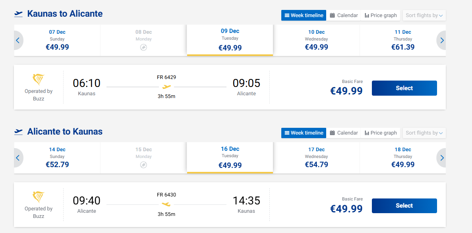Viewport: 472px width, 233px height.
Task: Open the outbound Sort flights by dropdown
Action: [x=424, y=15]
